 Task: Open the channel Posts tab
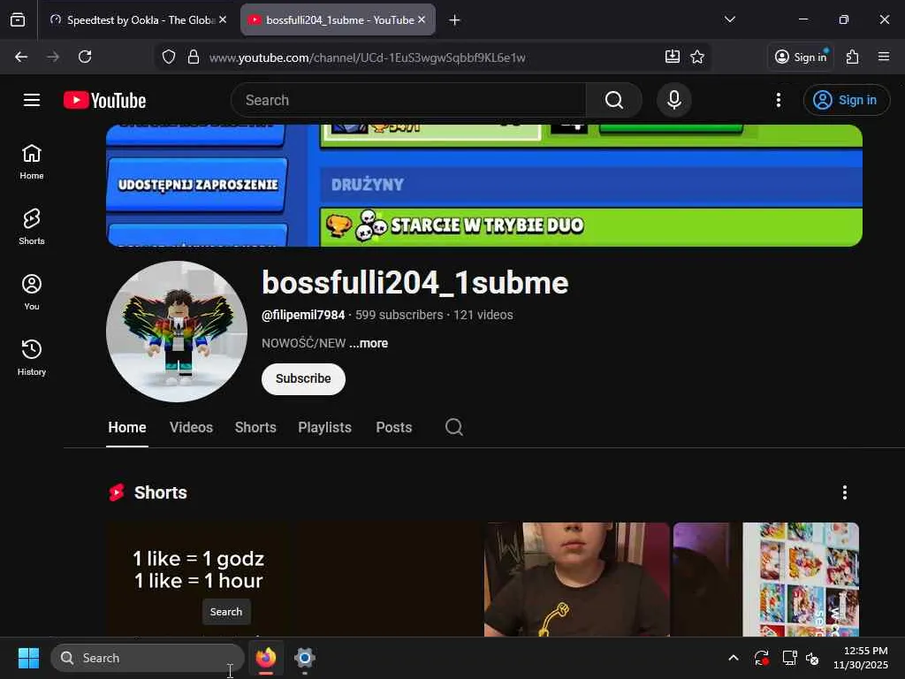[x=394, y=427]
